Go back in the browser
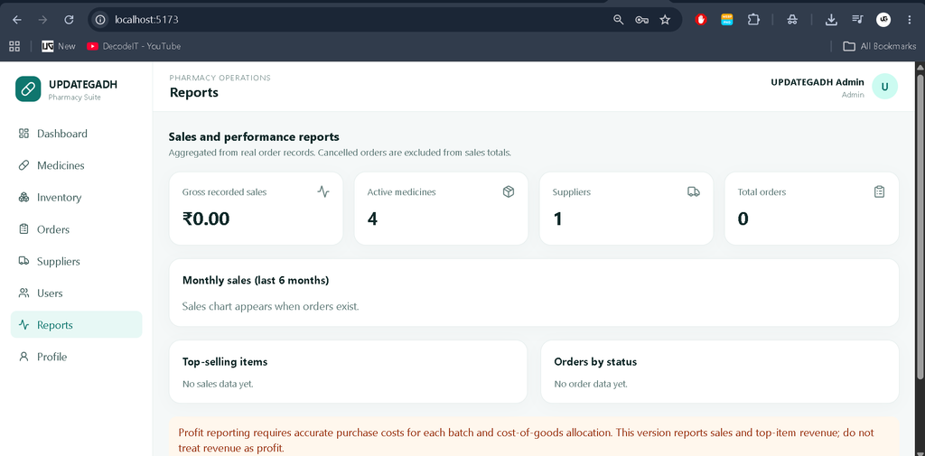Image resolution: width=925 pixels, height=456 pixels. 17,20
